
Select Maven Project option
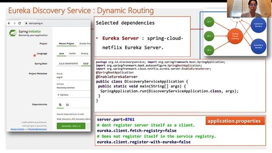click(66, 43)
